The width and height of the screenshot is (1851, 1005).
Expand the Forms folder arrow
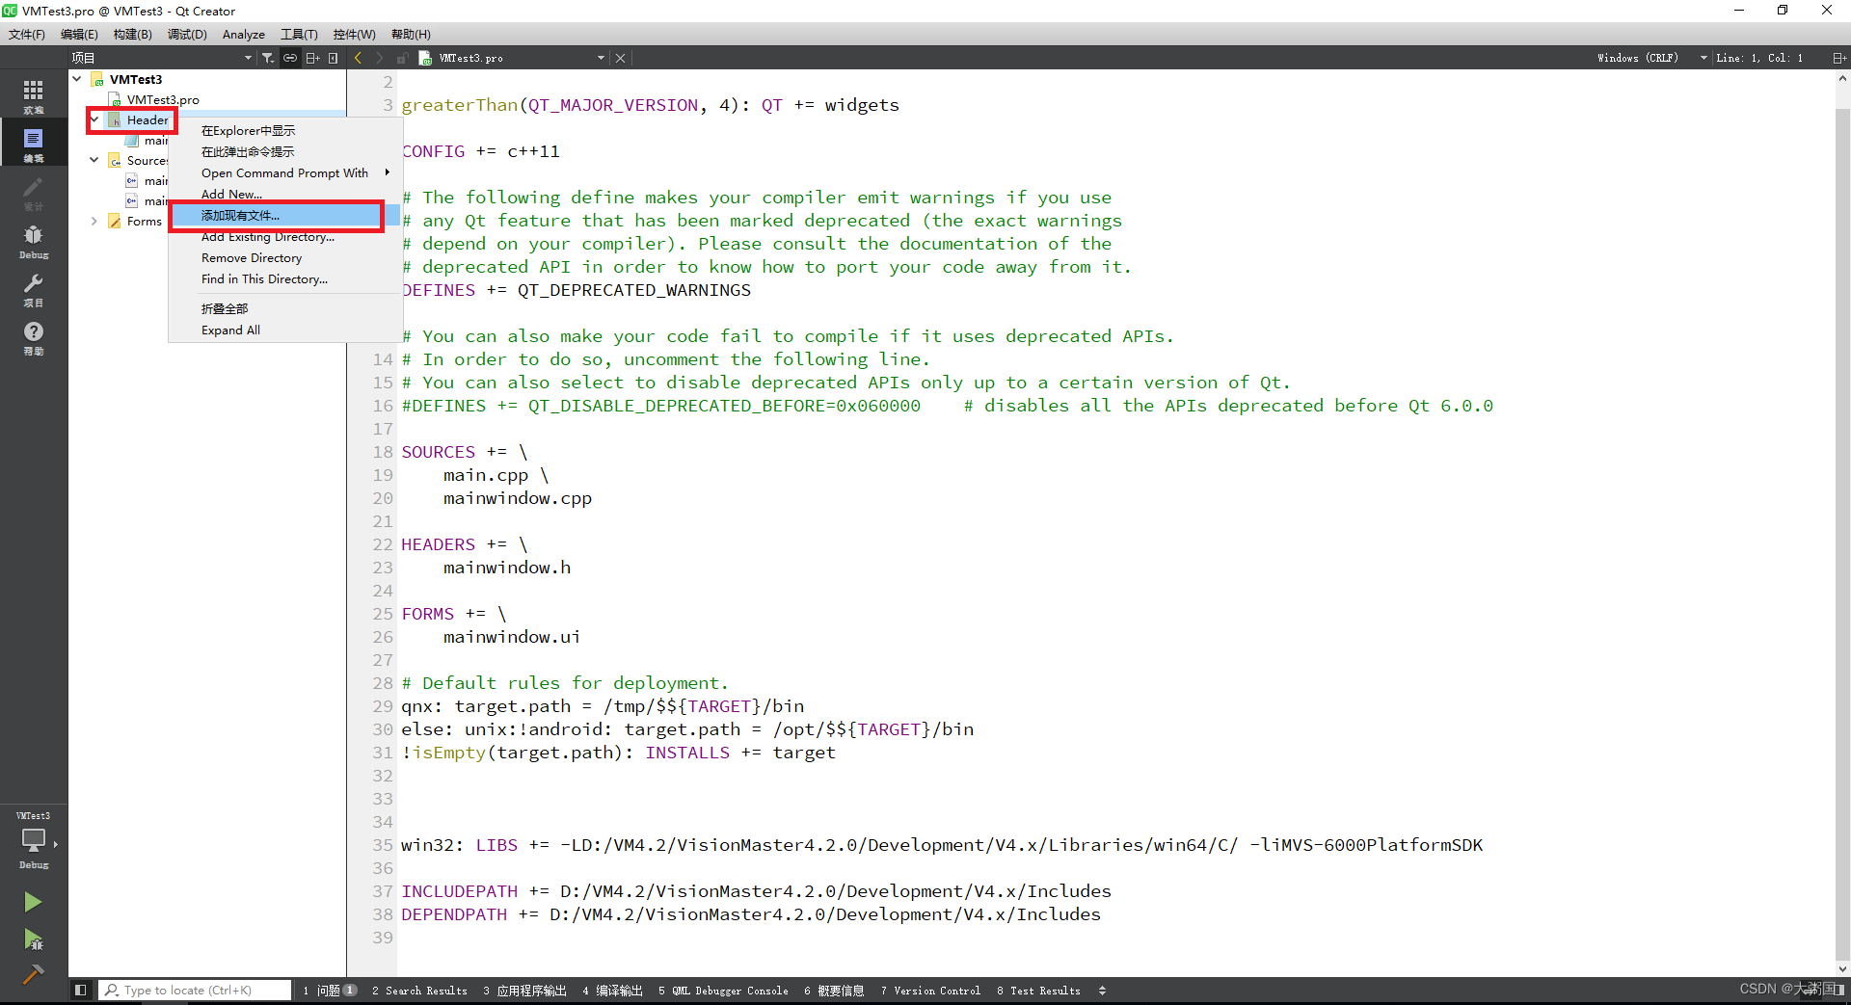click(94, 221)
